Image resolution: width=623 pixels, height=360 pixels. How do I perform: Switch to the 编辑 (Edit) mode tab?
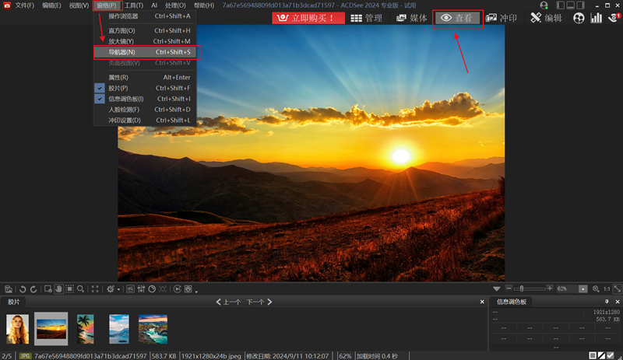coord(547,18)
